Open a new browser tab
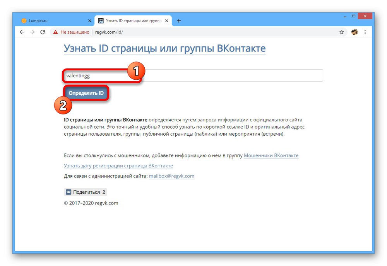387x266 pixels. 179,21
